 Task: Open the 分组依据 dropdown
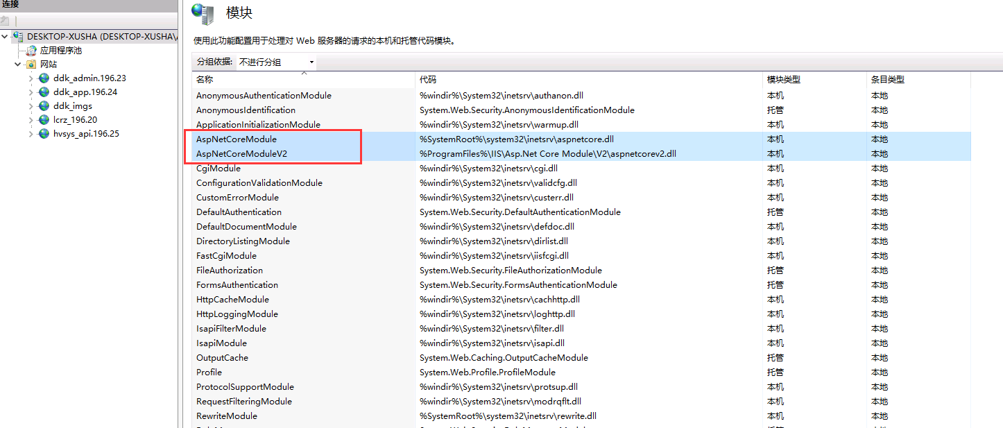(x=276, y=62)
